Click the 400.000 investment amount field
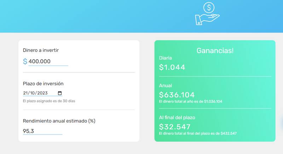283x154 pixels. [48, 61]
